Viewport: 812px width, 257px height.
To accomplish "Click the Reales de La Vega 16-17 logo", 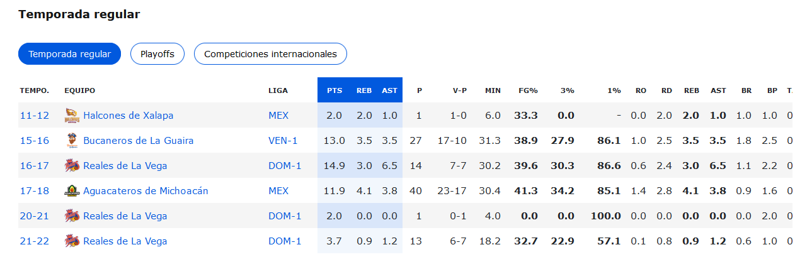I will [72, 166].
